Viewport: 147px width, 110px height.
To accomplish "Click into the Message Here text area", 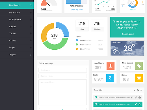I will coord(62,92).
